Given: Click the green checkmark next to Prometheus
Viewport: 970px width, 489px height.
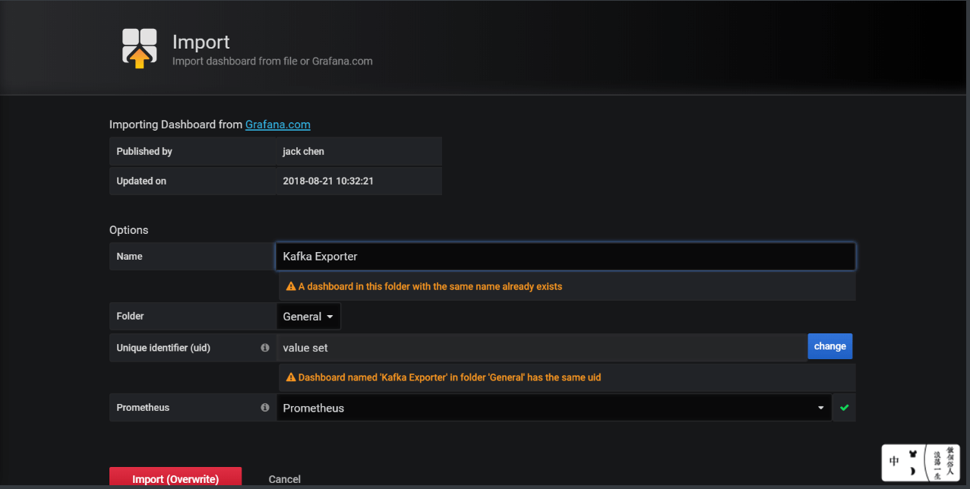Looking at the screenshot, I should [844, 408].
